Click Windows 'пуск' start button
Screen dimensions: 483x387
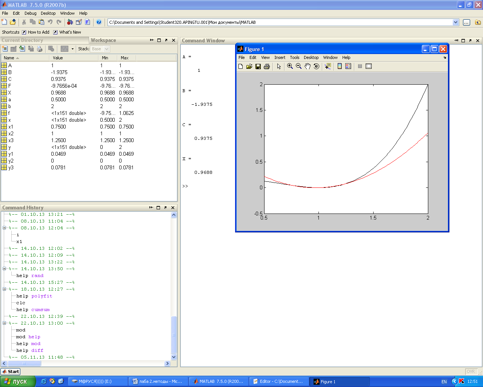click(x=18, y=381)
